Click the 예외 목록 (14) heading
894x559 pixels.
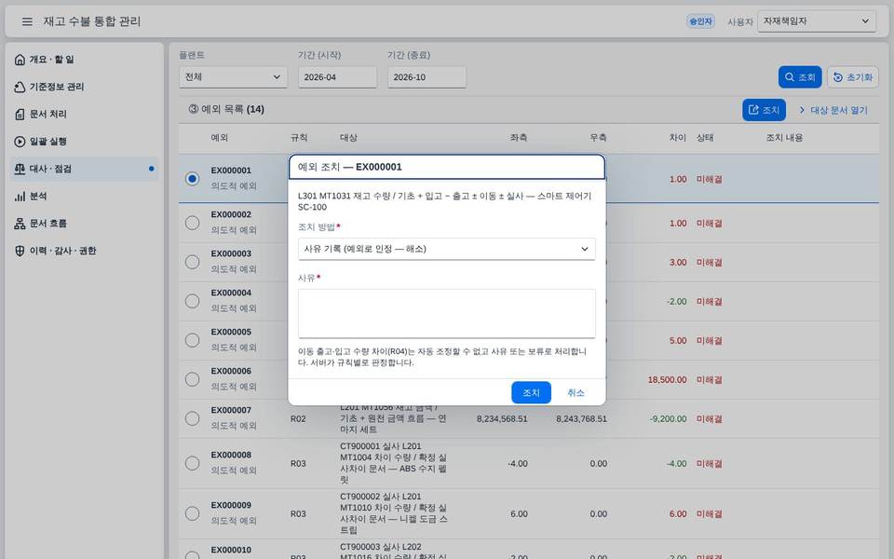click(226, 109)
